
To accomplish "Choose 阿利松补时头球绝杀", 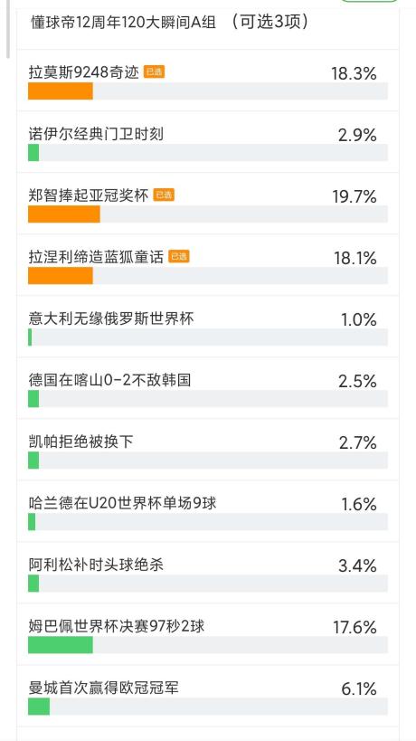I will (208, 573).
